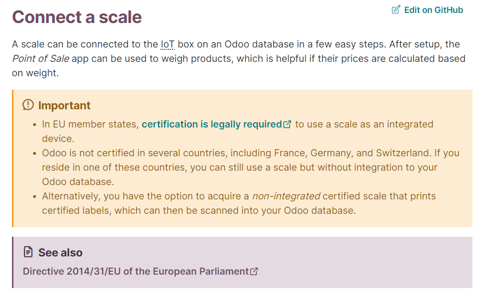Image resolution: width=484 pixels, height=301 pixels.
Task: Click the orange Important admonition box border
Action: (x=12, y=158)
